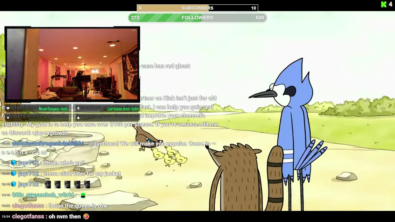Screen dimensions: 395x222
Task: Click the Followers goal progress bar
Action: pos(197,18)
